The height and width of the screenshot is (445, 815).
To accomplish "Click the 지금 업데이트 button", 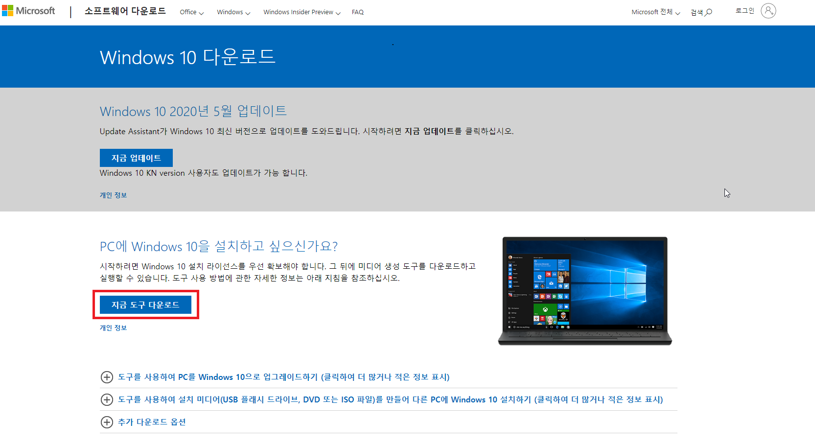I will pos(136,158).
